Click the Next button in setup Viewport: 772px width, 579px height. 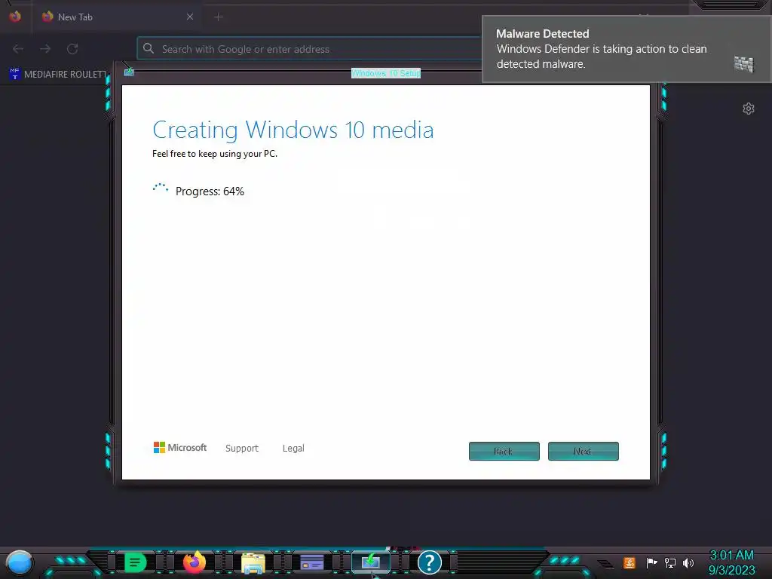click(584, 452)
